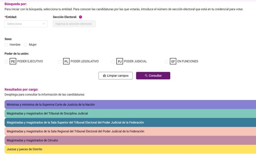Expand the Sala Regional del Tribunal Electoral row
256x156 pixels.
point(130,131)
